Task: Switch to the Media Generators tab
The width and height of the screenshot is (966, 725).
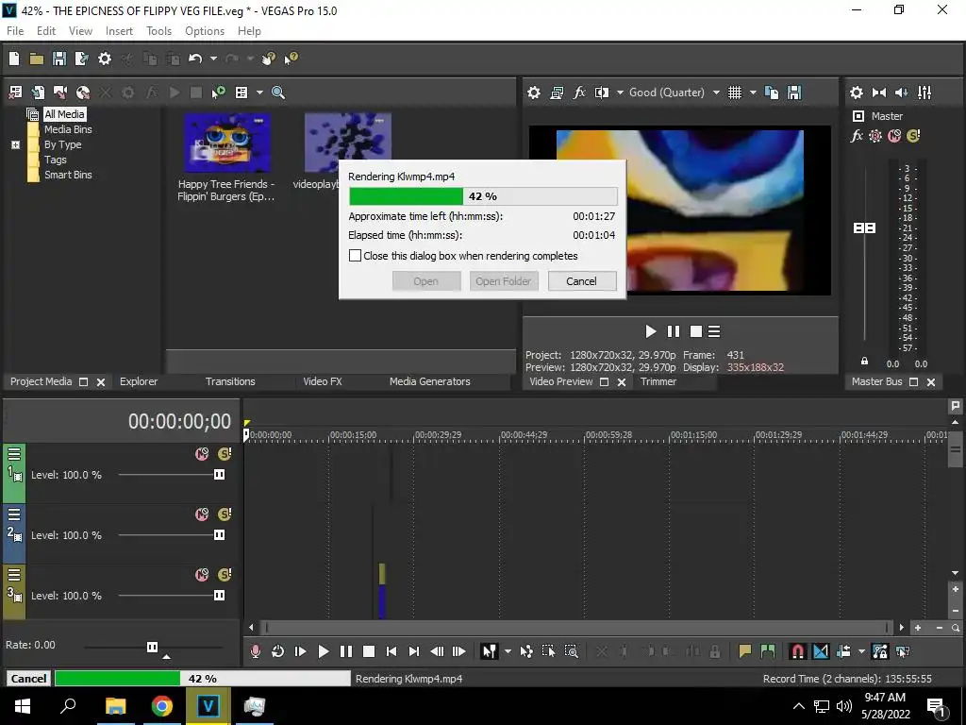Action: click(x=430, y=381)
